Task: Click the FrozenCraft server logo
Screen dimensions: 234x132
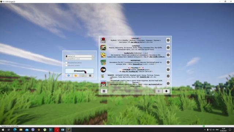Action: coord(103,83)
